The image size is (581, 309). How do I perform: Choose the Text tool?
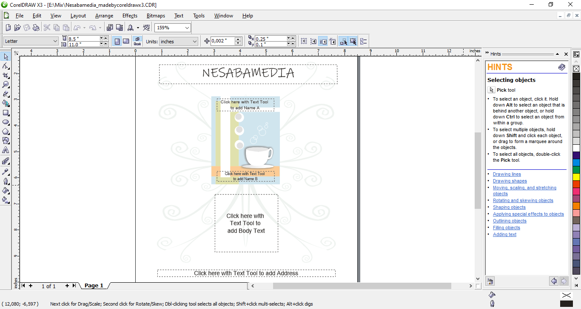click(x=6, y=150)
